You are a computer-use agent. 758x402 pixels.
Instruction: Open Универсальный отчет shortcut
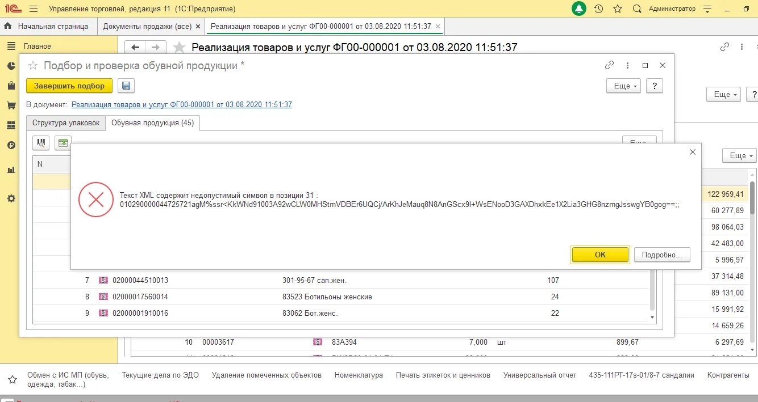click(540, 375)
